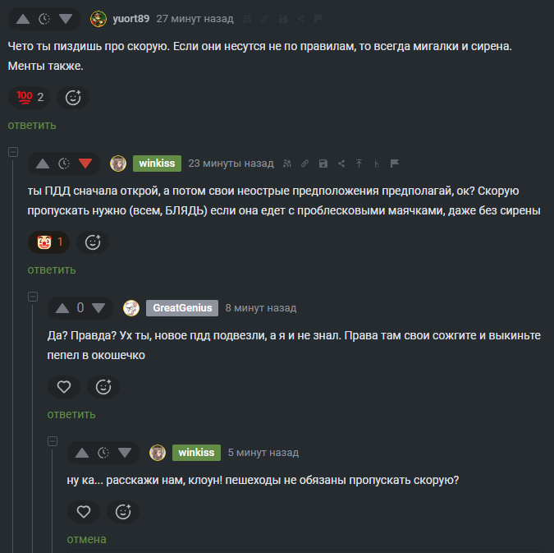
Task: Collapse winkiss's 23-minute-old comment thread
Action: (13, 152)
